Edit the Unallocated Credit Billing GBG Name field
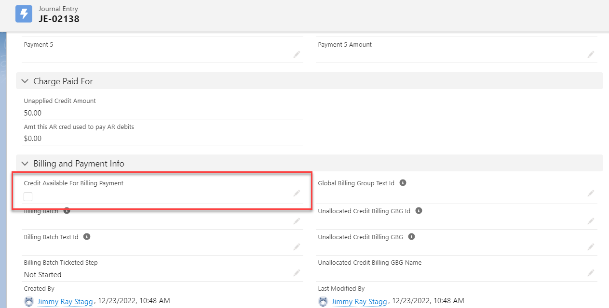 (591, 272)
